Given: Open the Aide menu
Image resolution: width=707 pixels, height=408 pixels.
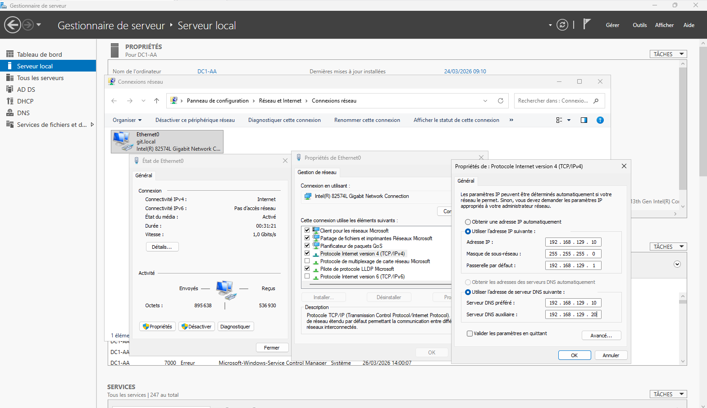Looking at the screenshot, I should [689, 25].
